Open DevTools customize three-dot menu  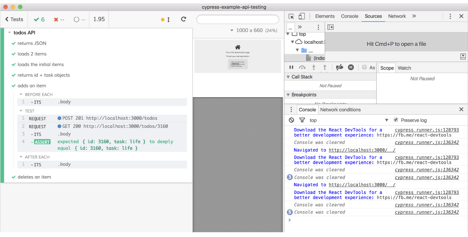click(x=450, y=16)
